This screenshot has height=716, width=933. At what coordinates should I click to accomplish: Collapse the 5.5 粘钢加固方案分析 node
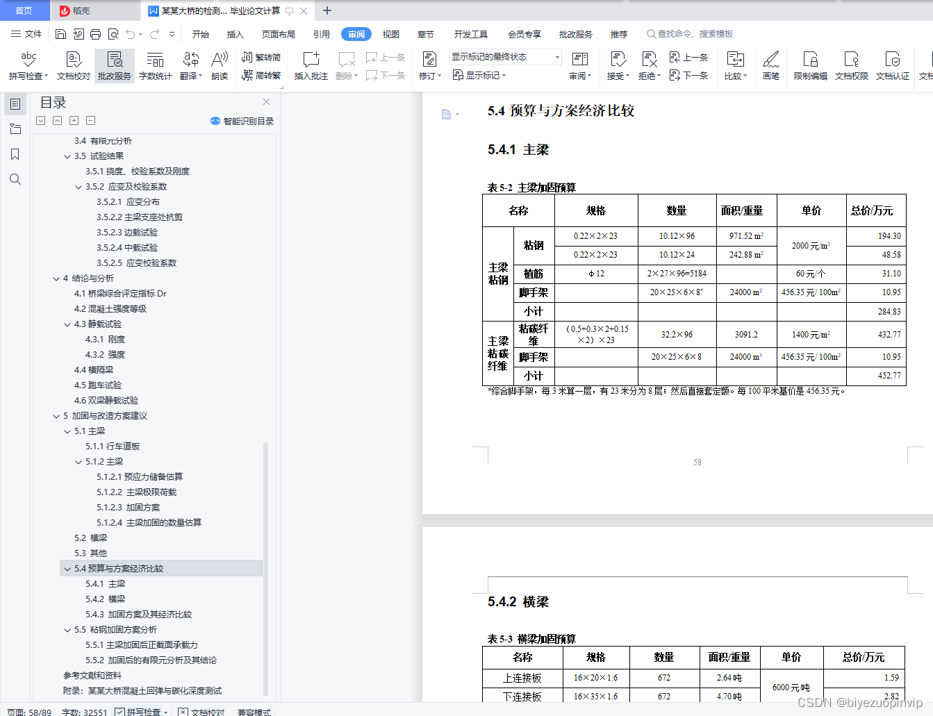coord(67,630)
